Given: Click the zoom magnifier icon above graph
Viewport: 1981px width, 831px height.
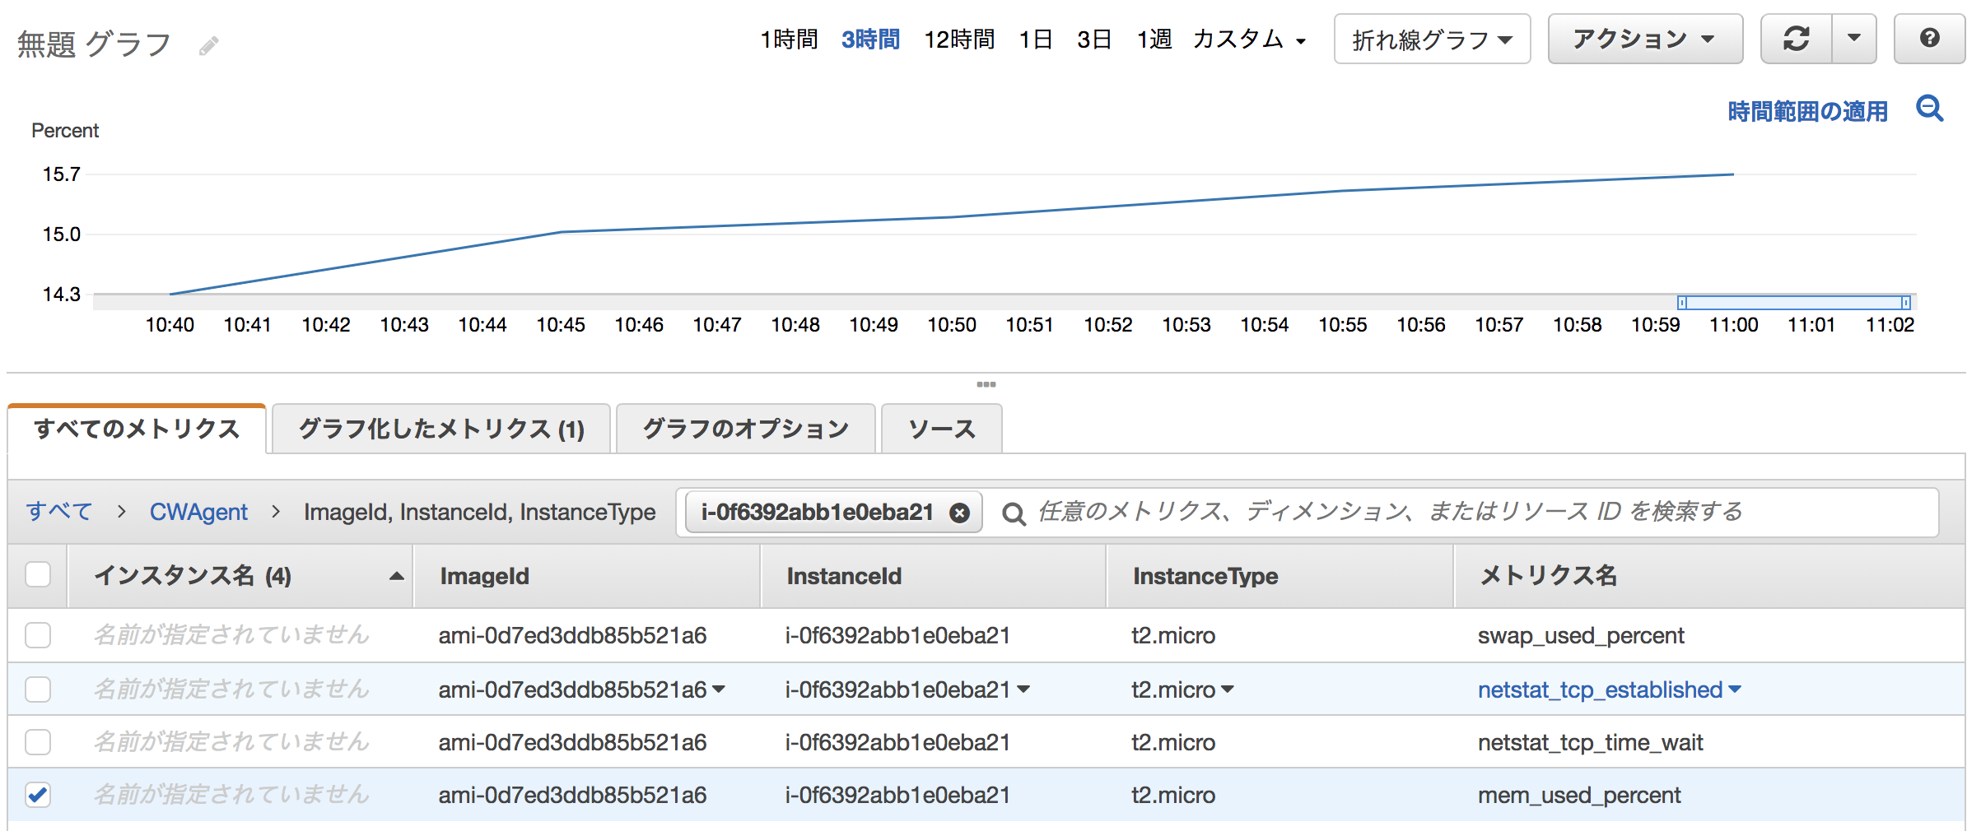Looking at the screenshot, I should pyautogui.click(x=1929, y=109).
